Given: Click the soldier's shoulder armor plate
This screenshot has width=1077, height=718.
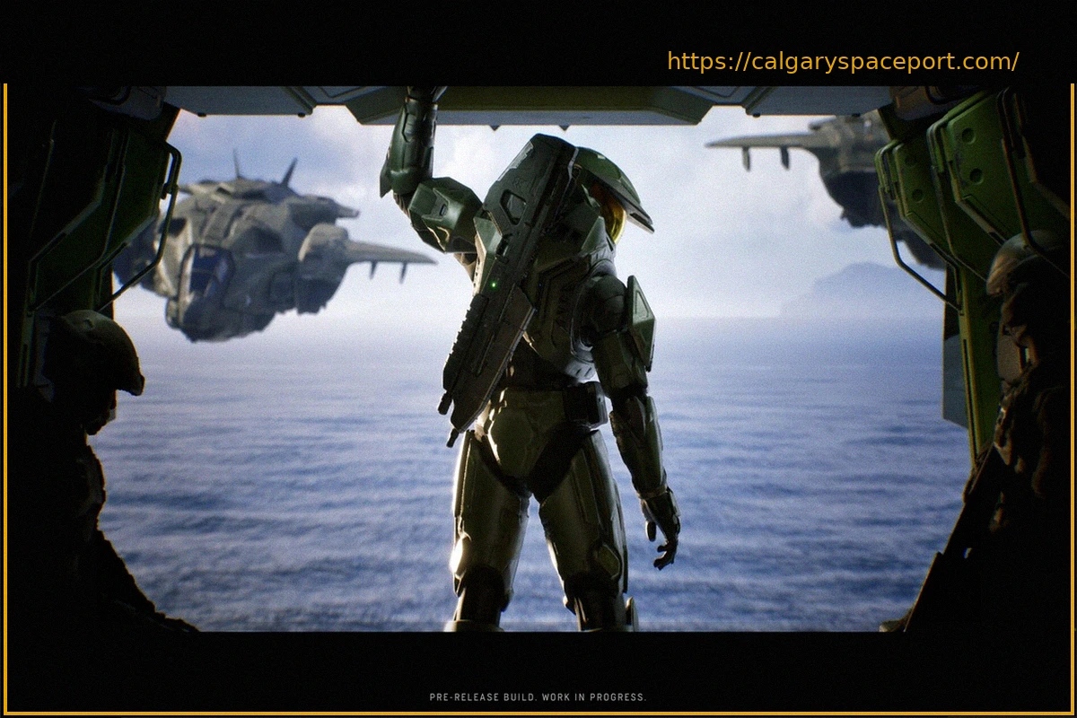Looking at the screenshot, I should 639,323.
